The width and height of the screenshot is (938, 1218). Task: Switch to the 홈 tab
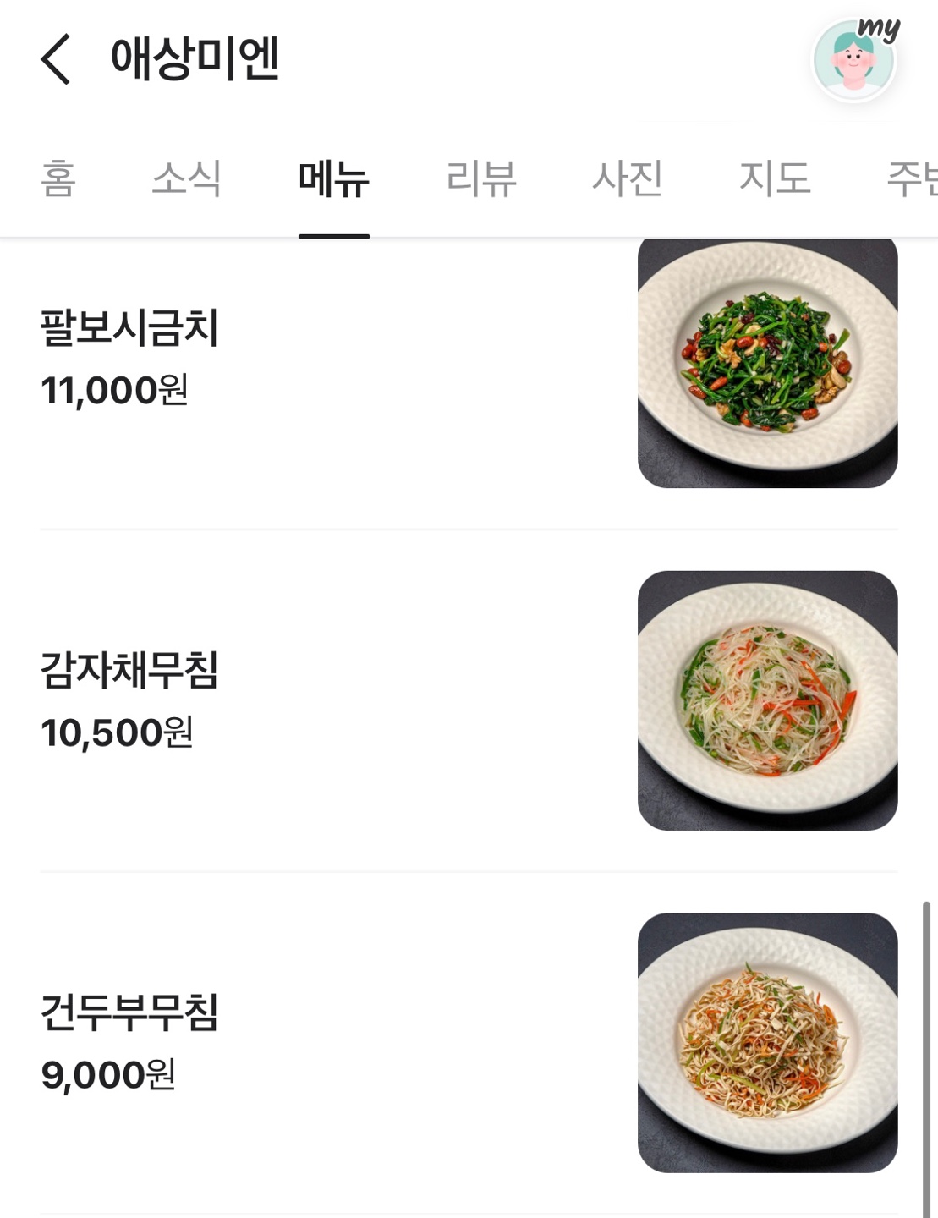pyautogui.click(x=58, y=178)
